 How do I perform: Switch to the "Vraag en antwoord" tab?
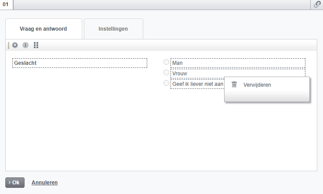44,29
